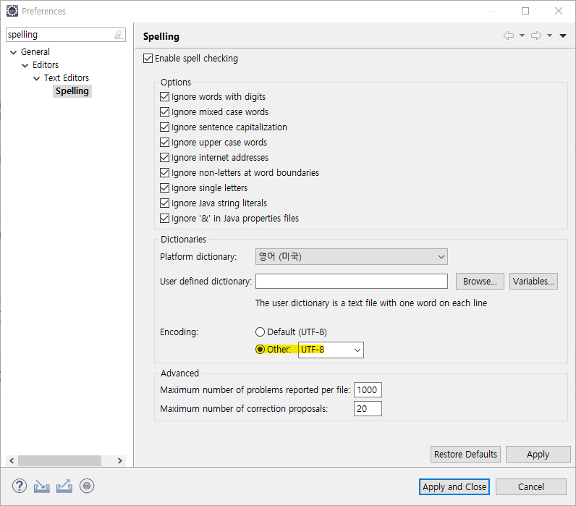Screen dimensions: 576x506
Task: Click the Cancel button
Action: (531, 487)
